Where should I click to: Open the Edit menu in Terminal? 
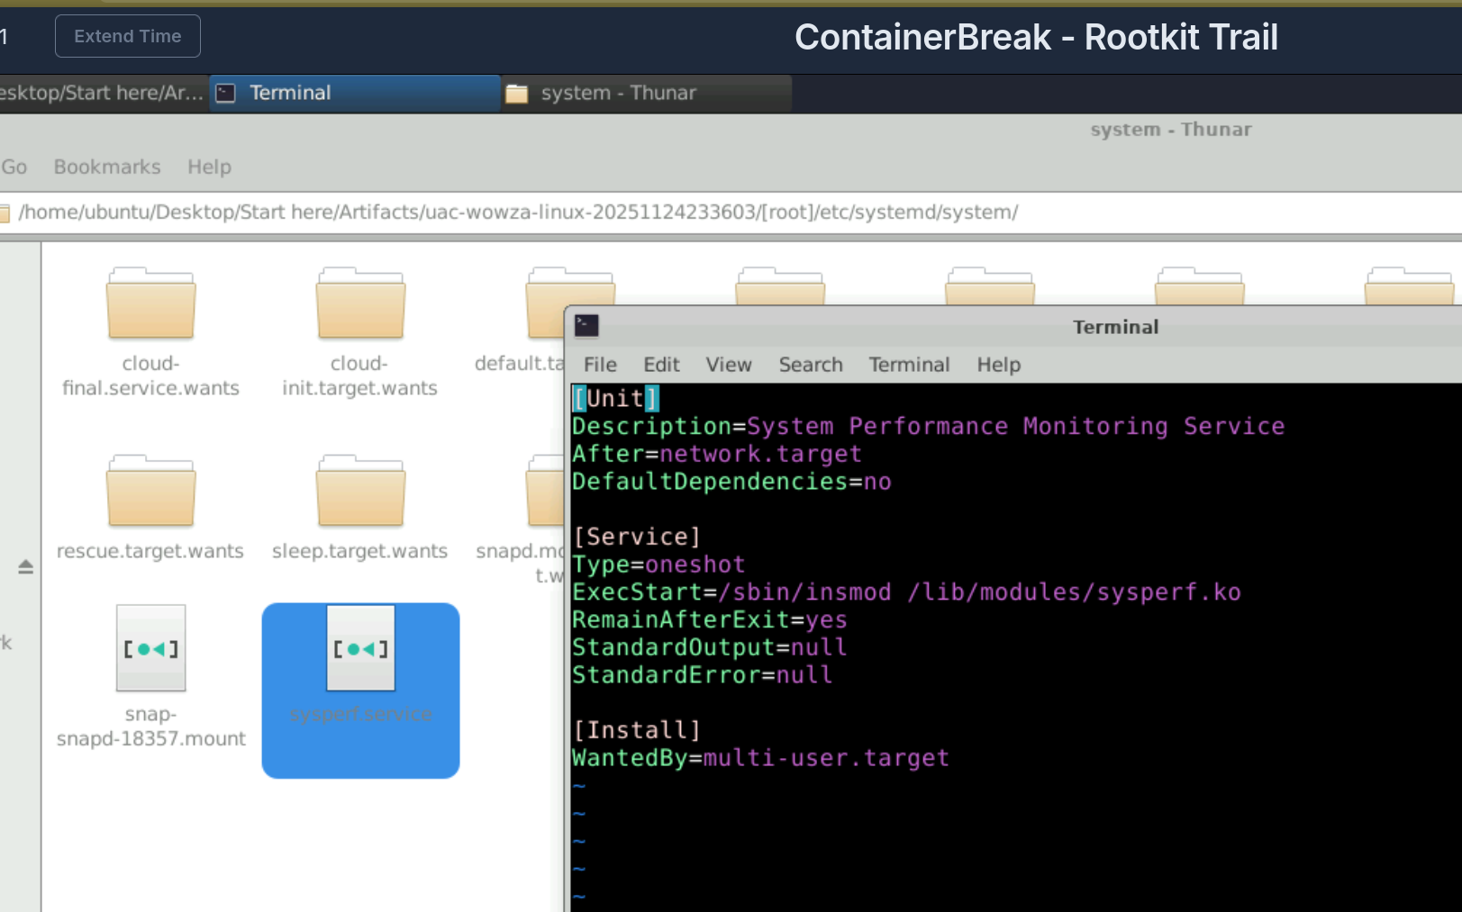[661, 365]
